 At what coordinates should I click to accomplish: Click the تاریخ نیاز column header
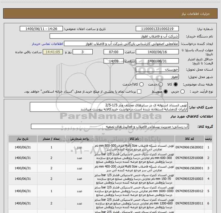point(23,139)
